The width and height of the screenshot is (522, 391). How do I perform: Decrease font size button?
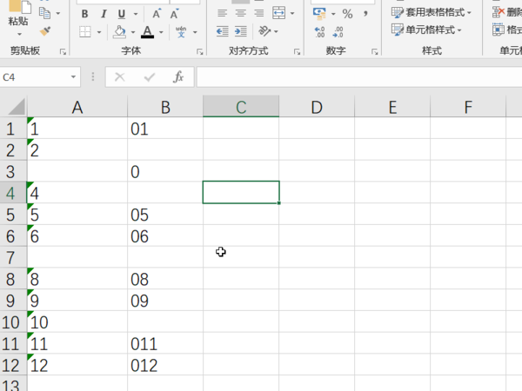pos(175,14)
